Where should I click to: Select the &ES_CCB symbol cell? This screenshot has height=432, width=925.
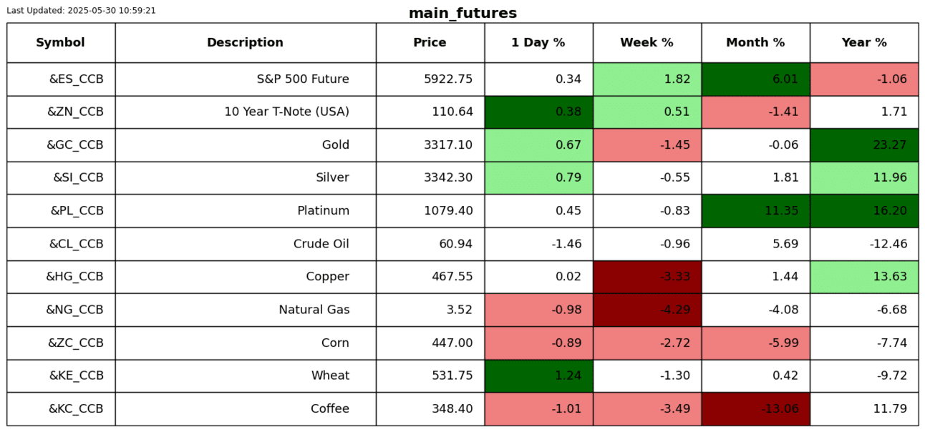pyautogui.click(x=76, y=79)
